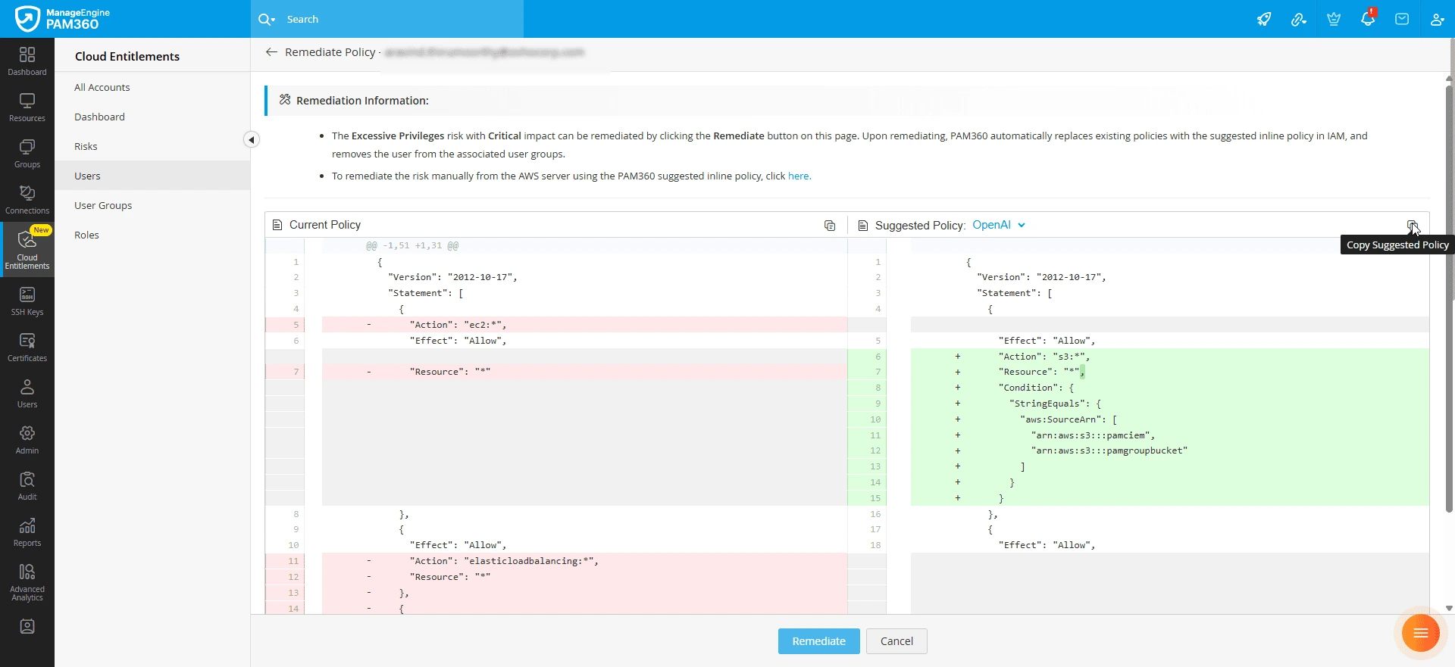The width and height of the screenshot is (1455, 667).
Task: Open the SSH Keys sidebar section
Action: (27, 301)
